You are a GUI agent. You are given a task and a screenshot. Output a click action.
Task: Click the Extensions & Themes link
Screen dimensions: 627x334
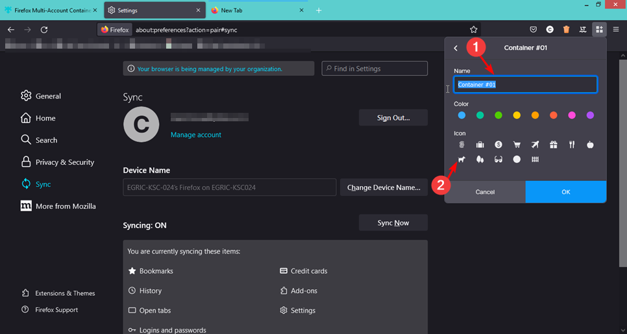coord(58,293)
